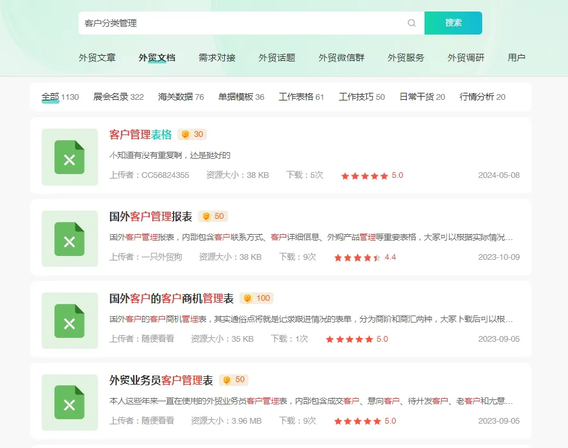Click the date 2024-05-08
Image resolution: width=568 pixels, height=448 pixels.
499,175
